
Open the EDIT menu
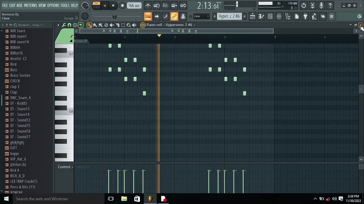pos(12,5)
